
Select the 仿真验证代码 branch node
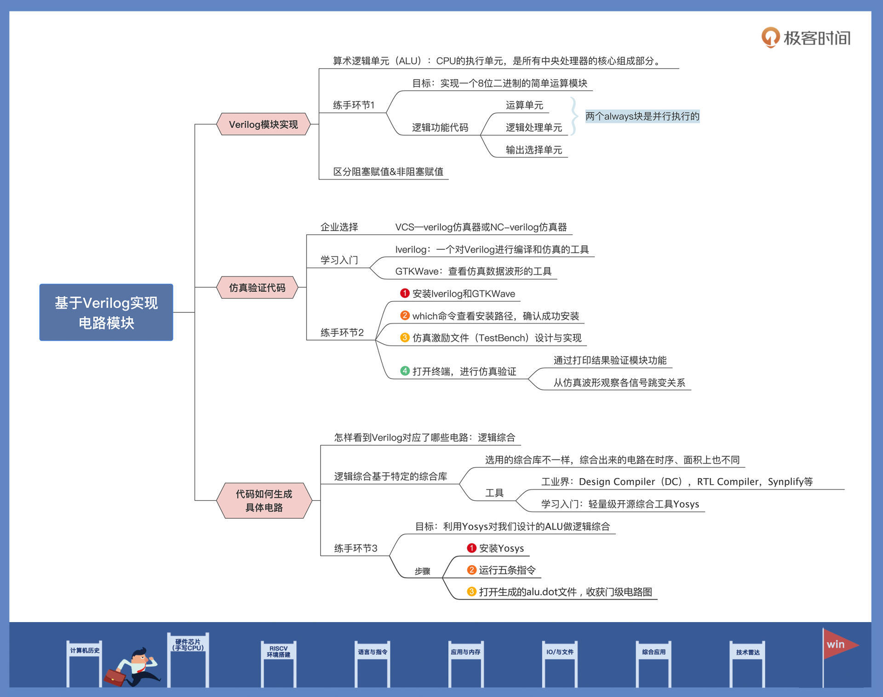(257, 288)
